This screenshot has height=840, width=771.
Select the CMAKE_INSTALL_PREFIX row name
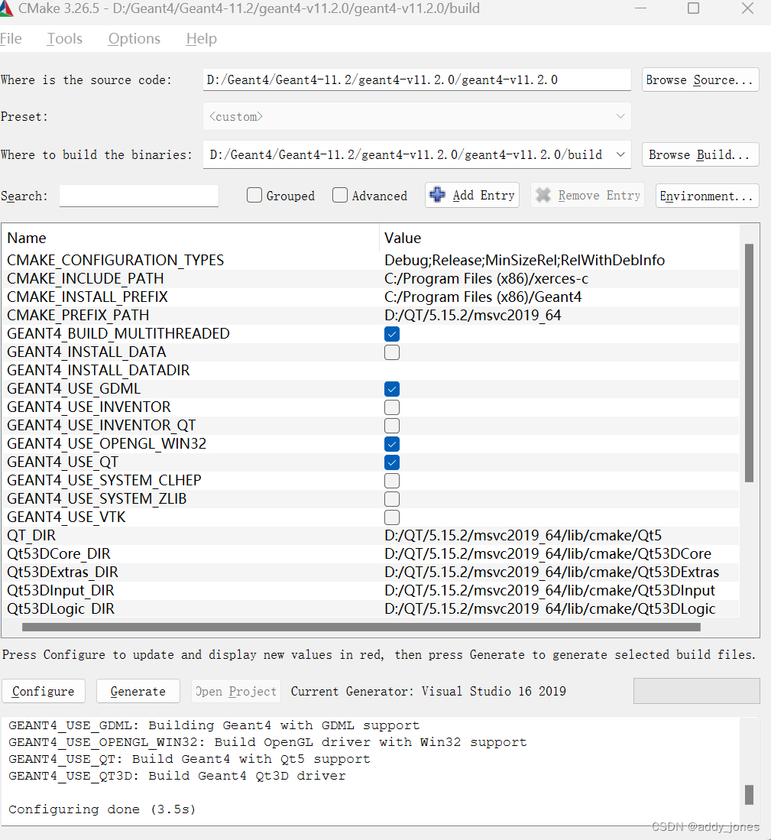(87, 297)
